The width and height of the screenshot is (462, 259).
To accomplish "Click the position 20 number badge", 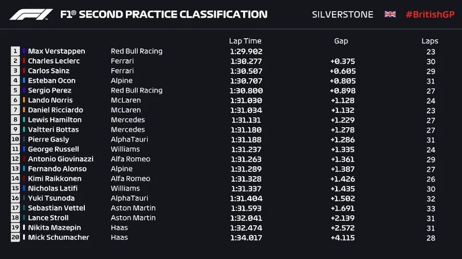I will pos(15,237).
